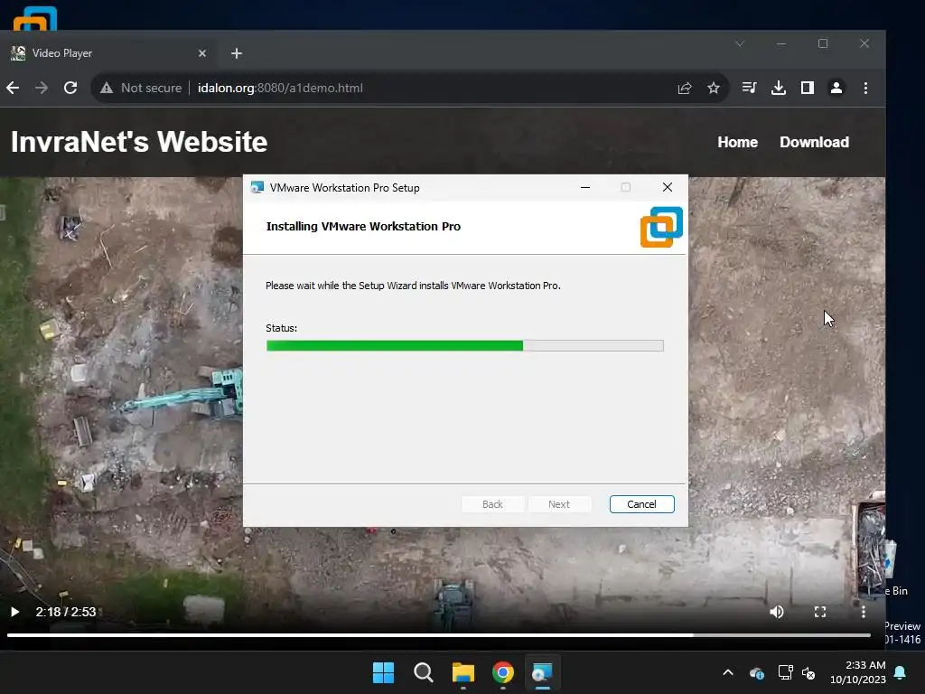Mute the video with the speaker icon
Screen dimensions: 925x694
pos(776,612)
